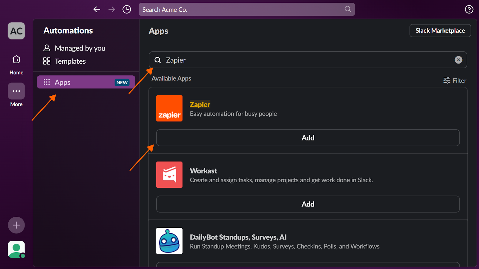Open the Acme Co. workspace switcher avatar
This screenshot has width=479, height=269.
(x=16, y=31)
